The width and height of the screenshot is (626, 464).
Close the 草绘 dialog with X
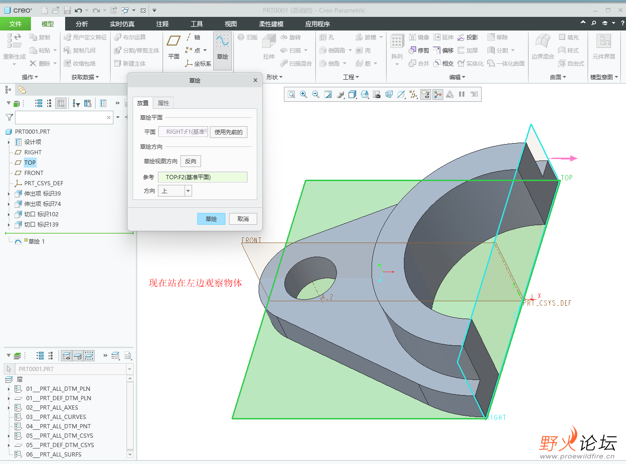click(x=255, y=80)
